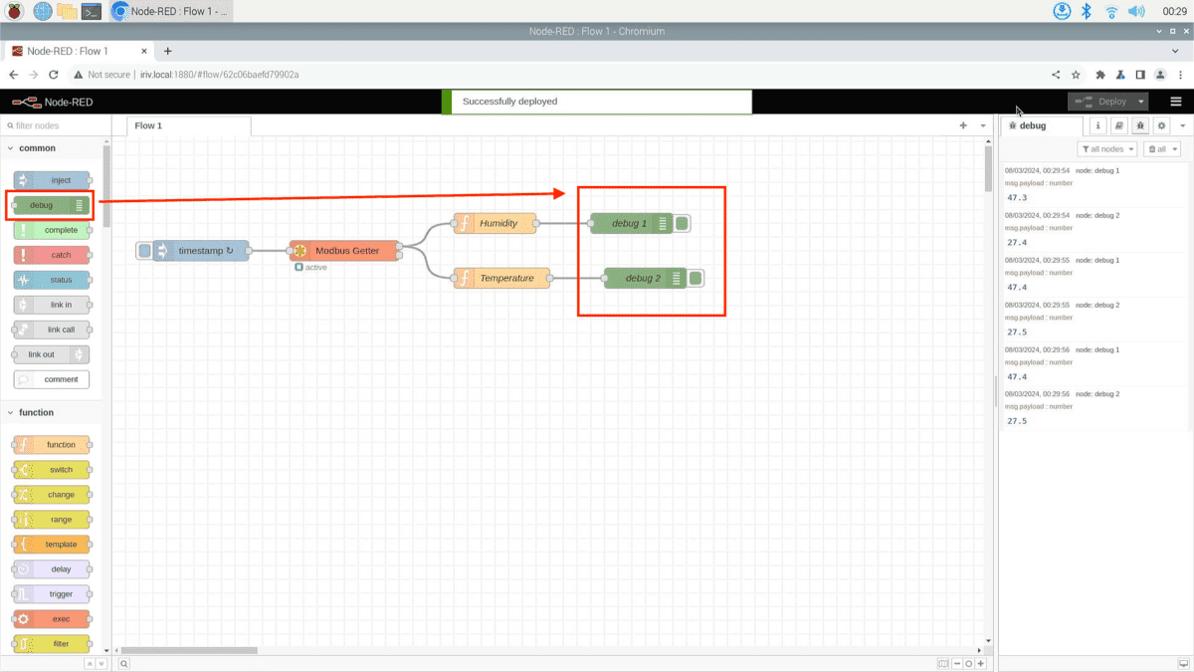Open debug output in new window icon
The height and width of the screenshot is (672, 1194).
pyautogui.click(x=1181, y=663)
